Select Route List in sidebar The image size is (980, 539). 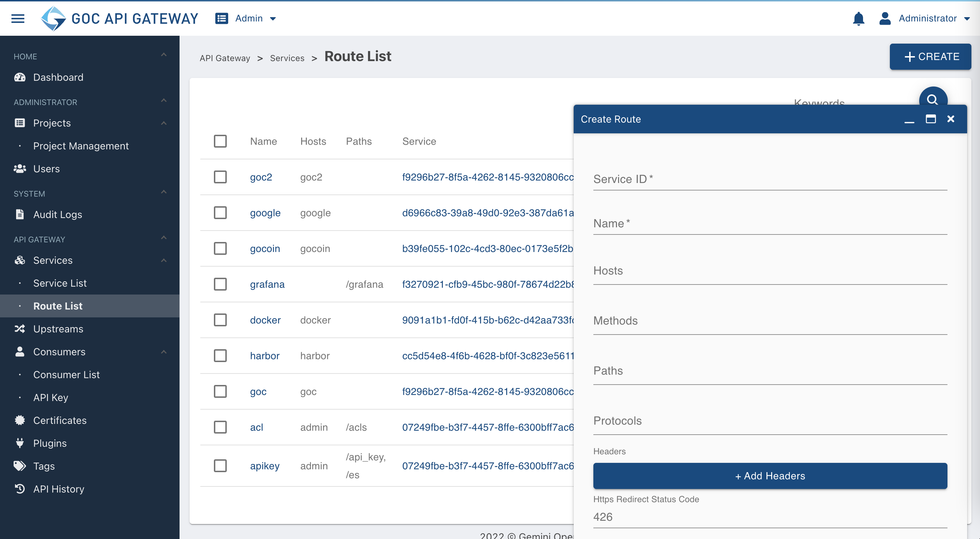click(90, 306)
